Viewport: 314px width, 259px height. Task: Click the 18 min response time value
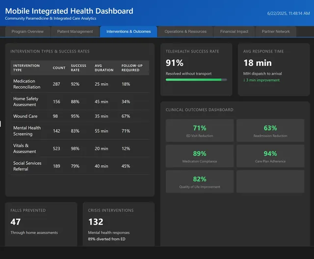(258, 63)
